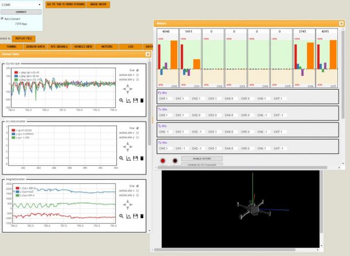The height and width of the screenshot is (256, 350).
Task: Clear the Accelerometer chart using the trash icon
Action: 142,158
